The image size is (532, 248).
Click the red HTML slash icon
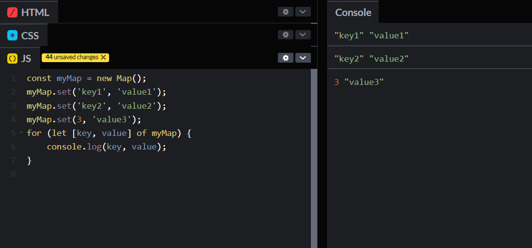(13, 12)
